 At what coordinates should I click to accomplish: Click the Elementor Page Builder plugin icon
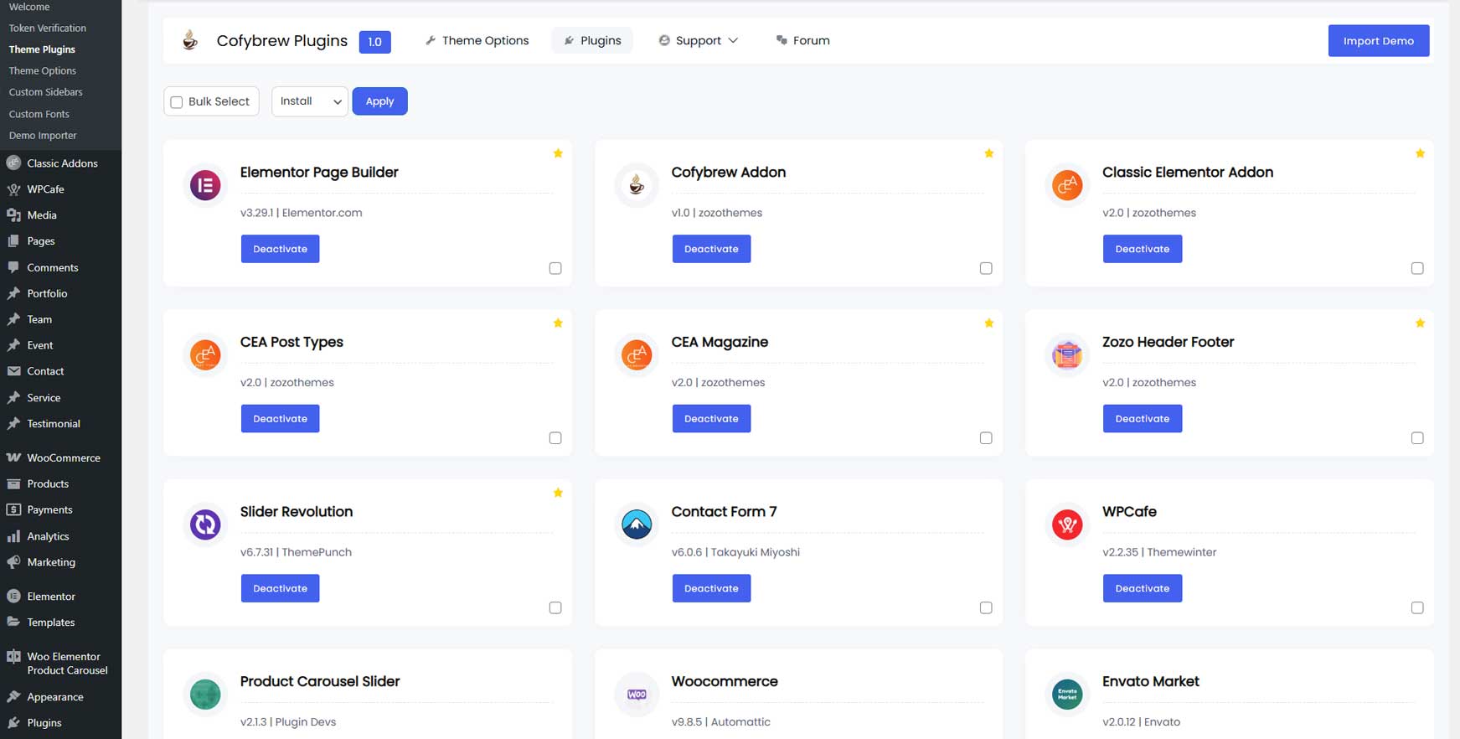pyautogui.click(x=205, y=185)
